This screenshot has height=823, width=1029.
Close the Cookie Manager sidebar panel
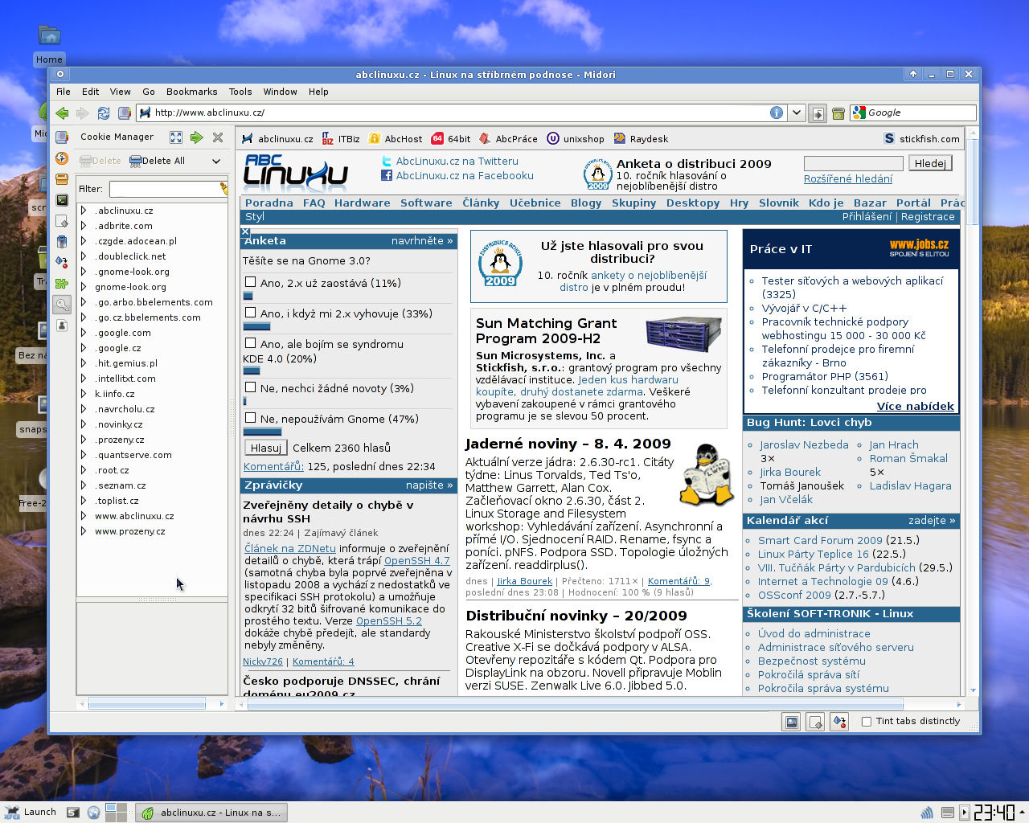[x=218, y=137]
